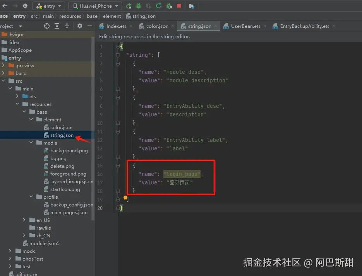Click the main breadcrumb segment
362x276 pixels.
(x=48, y=16)
